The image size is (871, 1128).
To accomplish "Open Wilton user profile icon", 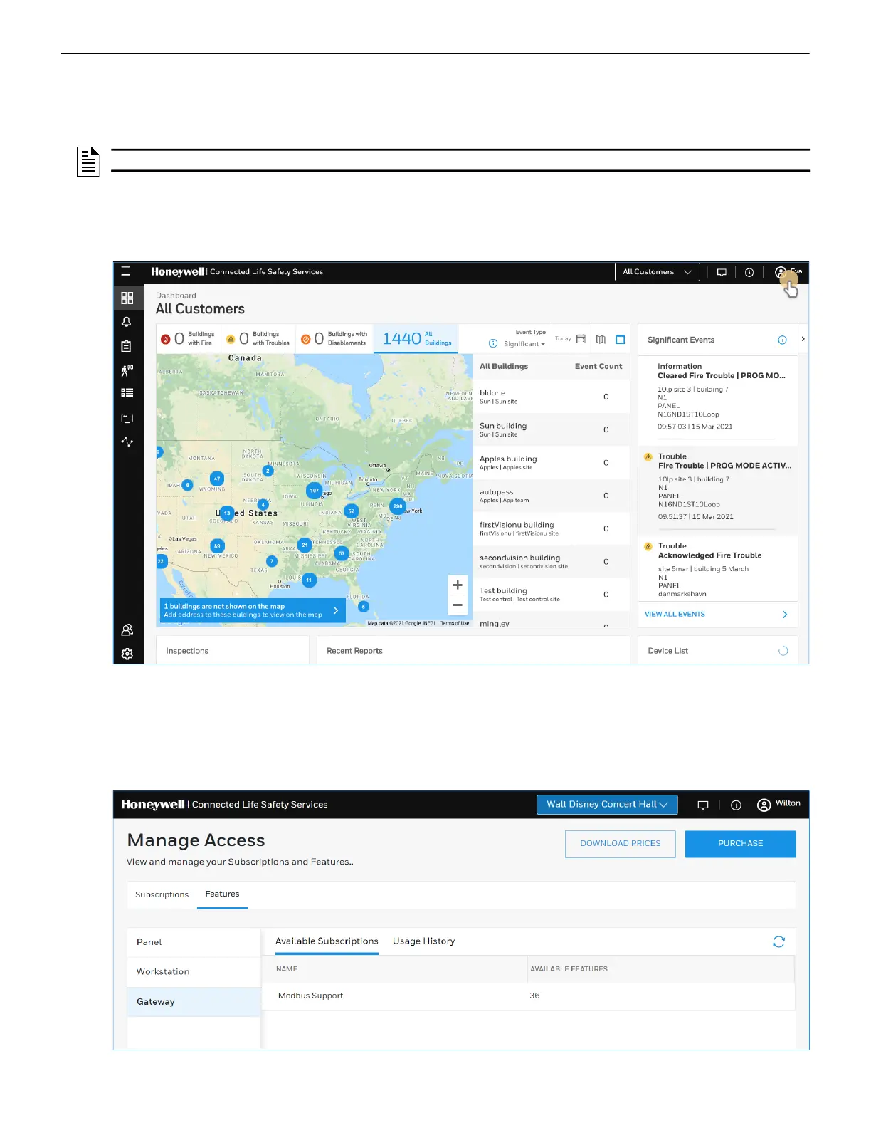I will click(764, 805).
